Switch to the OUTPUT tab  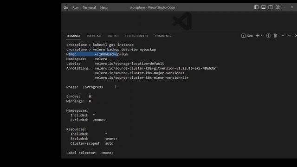point(113,36)
